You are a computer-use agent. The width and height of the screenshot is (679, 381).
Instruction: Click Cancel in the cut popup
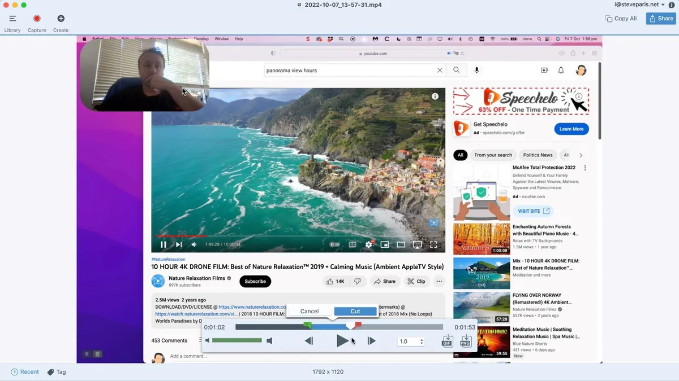pyautogui.click(x=310, y=311)
